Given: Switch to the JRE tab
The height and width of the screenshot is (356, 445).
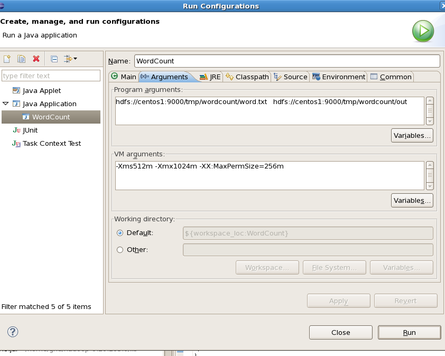Looking at the screenshot, I should (x=210, y=77).
